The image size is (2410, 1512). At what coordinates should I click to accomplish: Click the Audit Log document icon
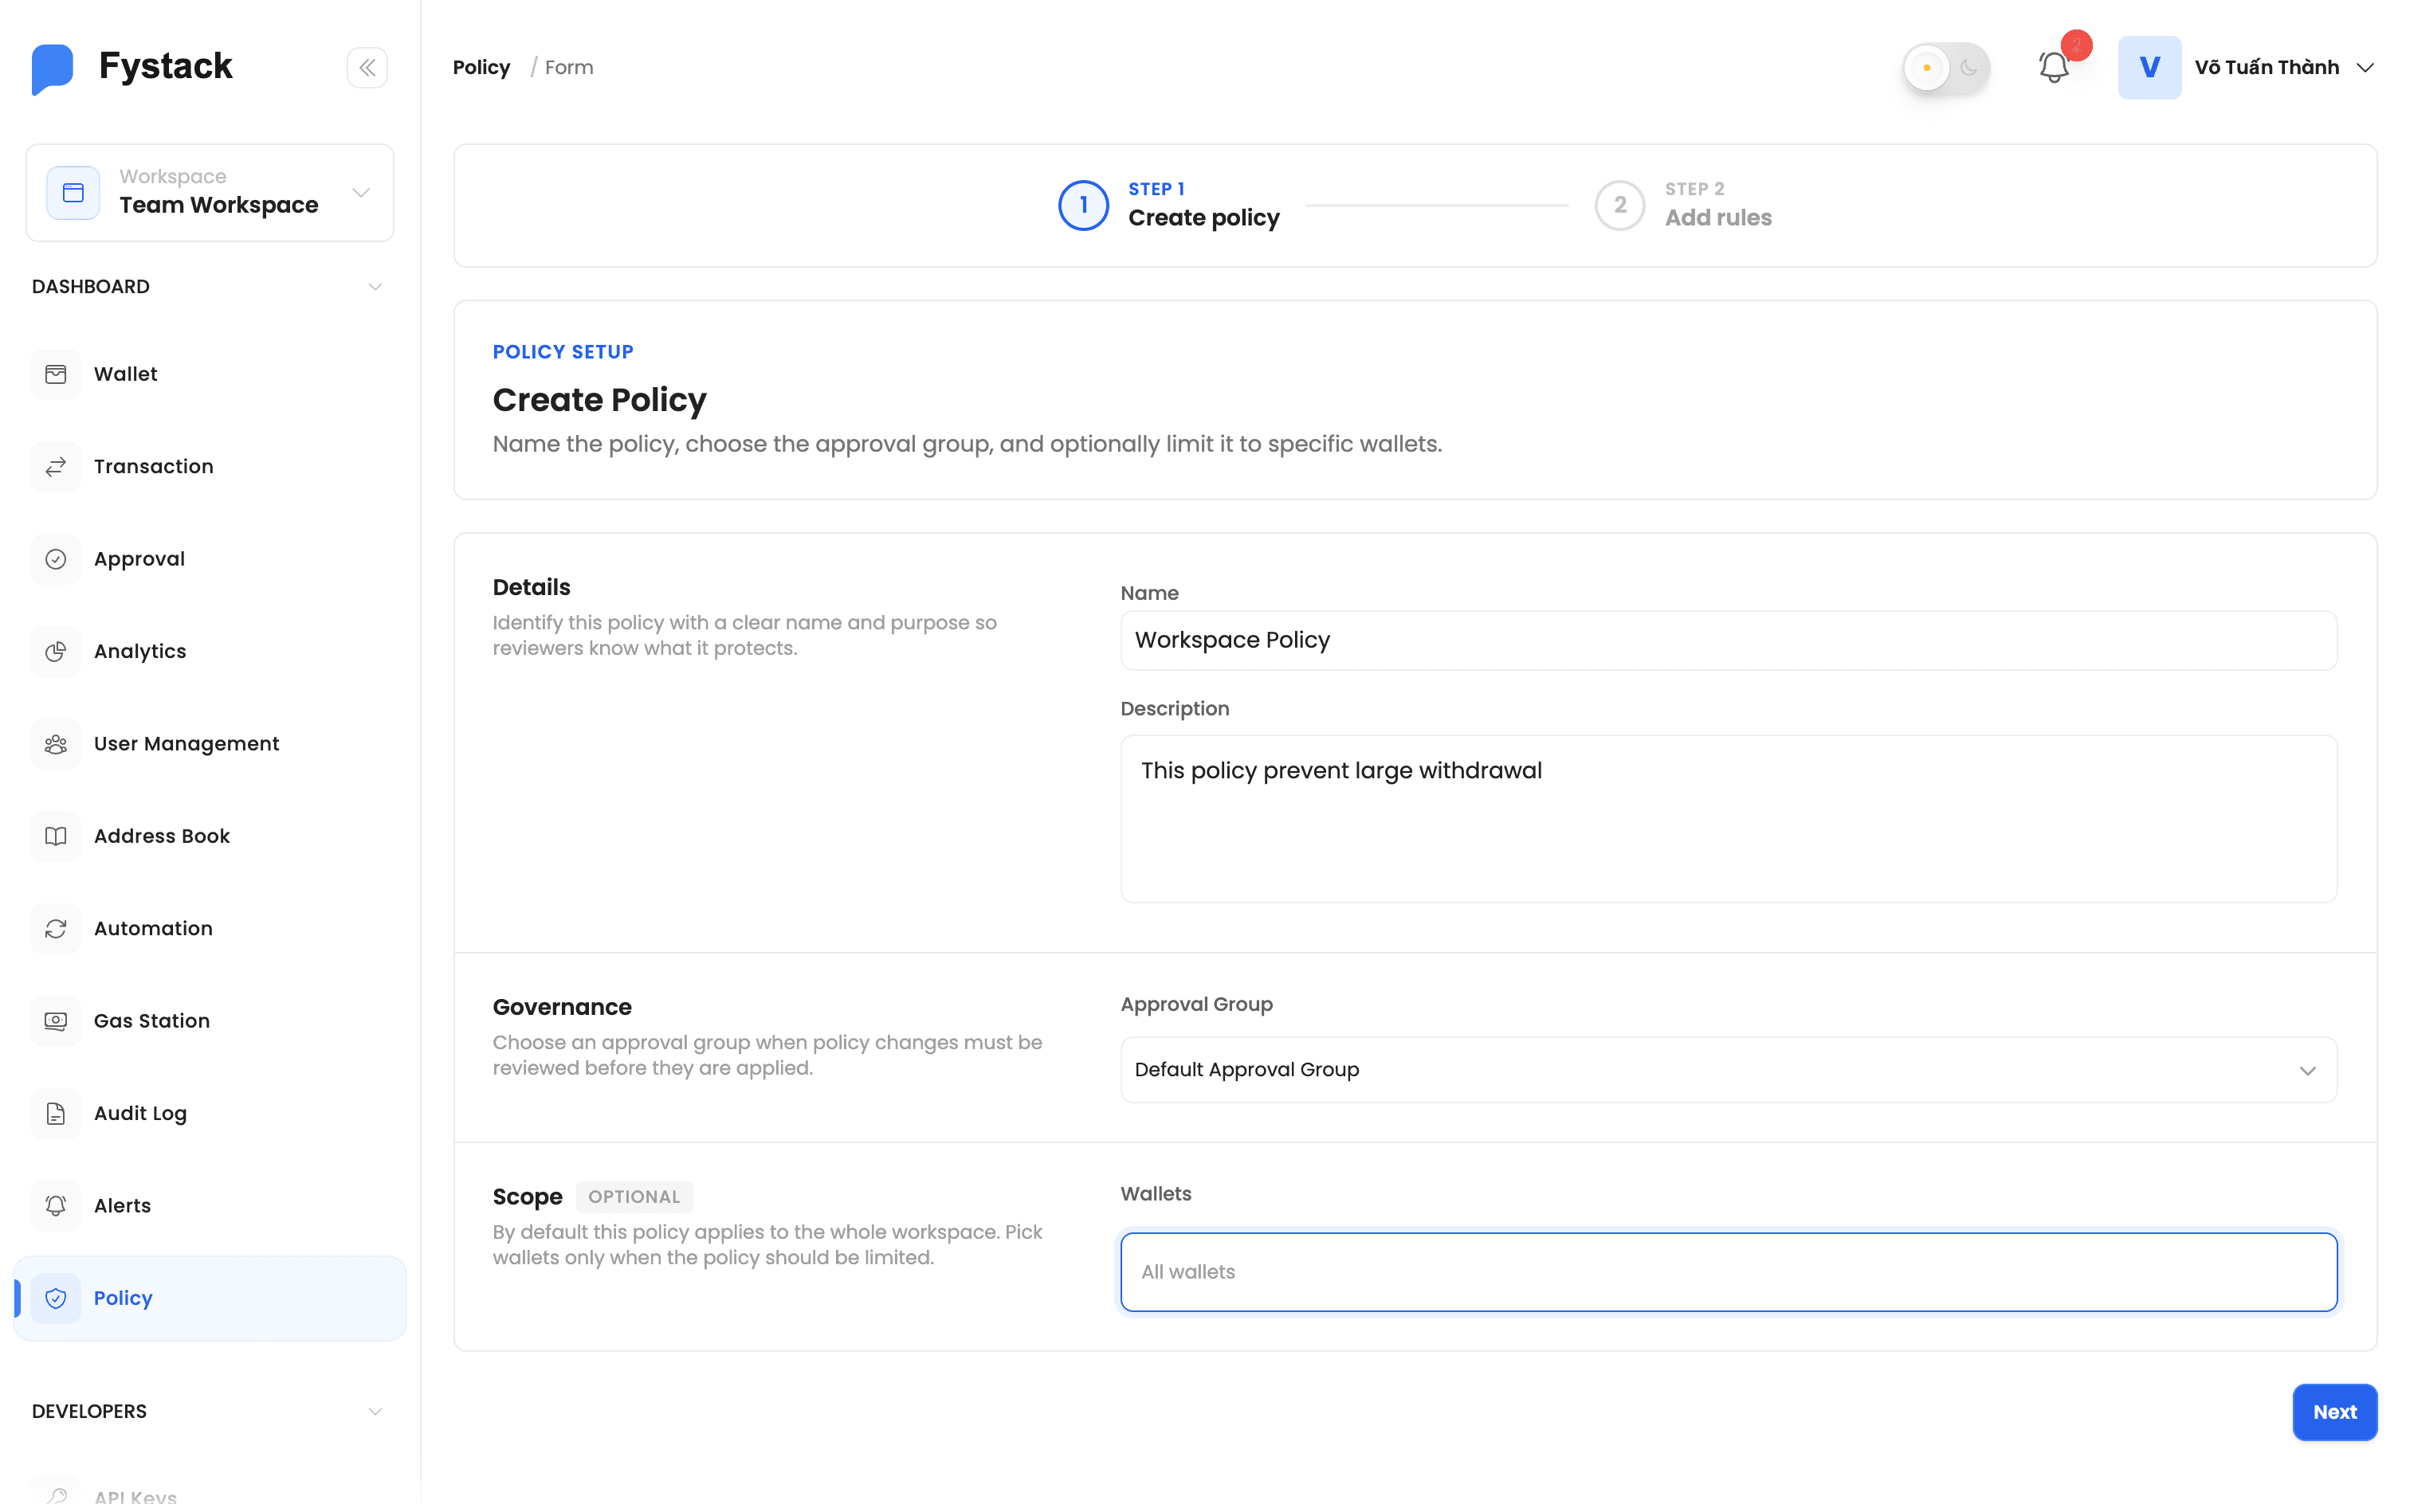tap(56, 1113)
